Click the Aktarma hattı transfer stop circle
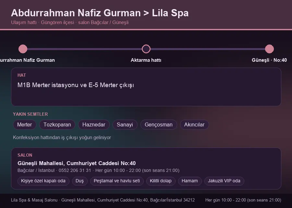This screenshot has height=208, width=292. [146, 49]
